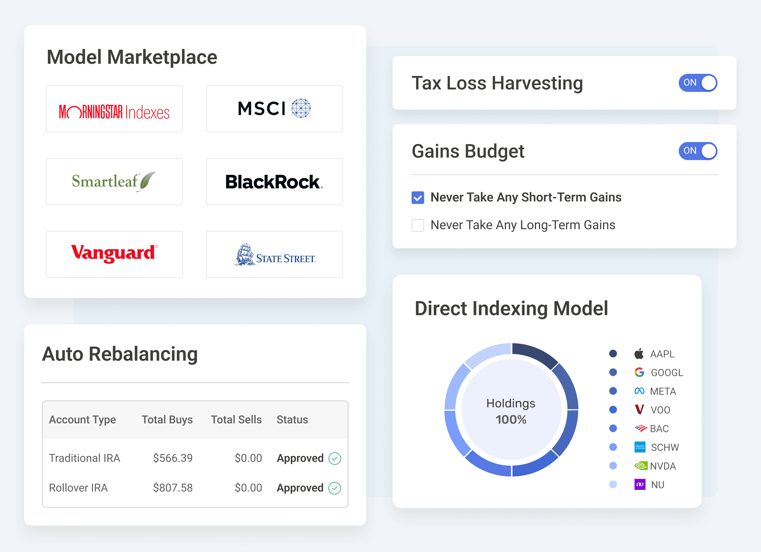Viewport: 761px width, 552px height.
Task: Click the Vanguard V icon beside VOO
Action: (x=639, y=409)
